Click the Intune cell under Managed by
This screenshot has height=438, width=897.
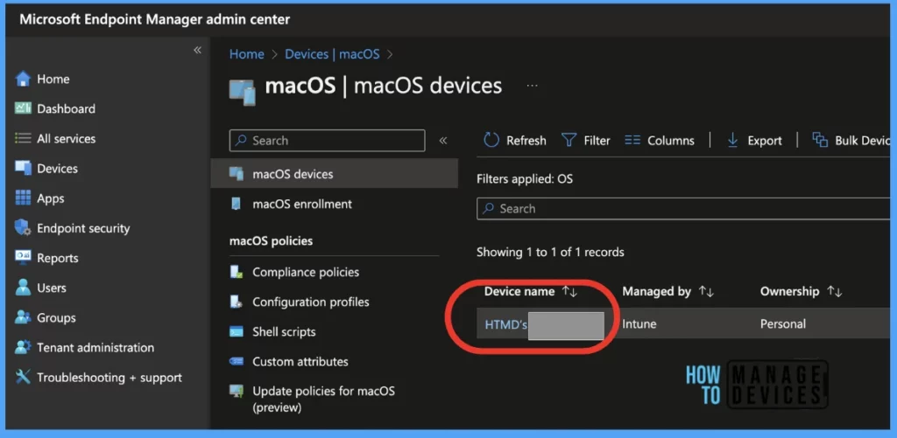pyautogui.click(x=639, y=324)
